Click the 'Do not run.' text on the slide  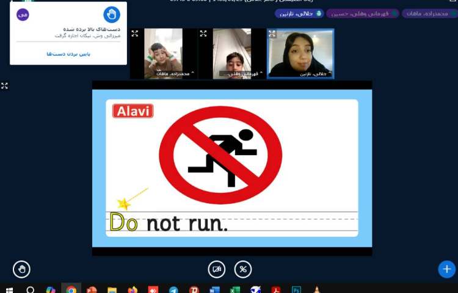[x=169, y=223]
